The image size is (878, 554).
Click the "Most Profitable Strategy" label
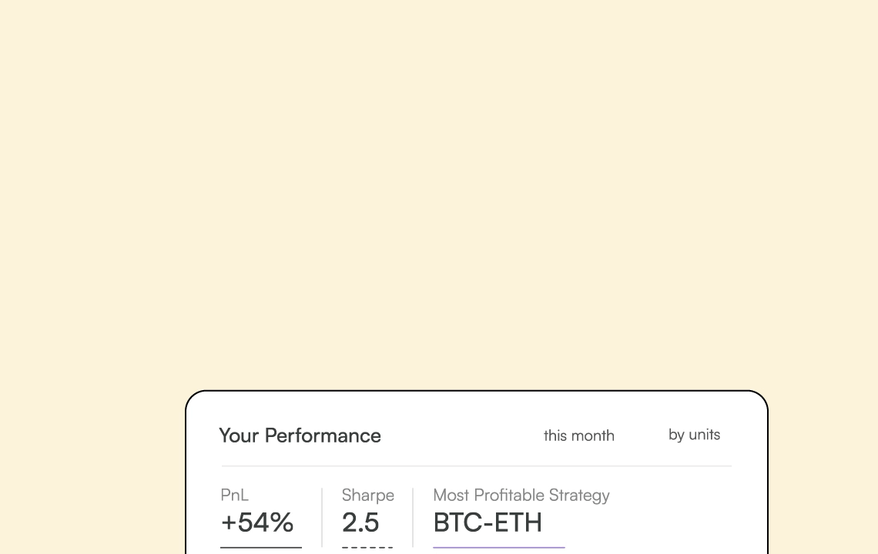[521, 496]
